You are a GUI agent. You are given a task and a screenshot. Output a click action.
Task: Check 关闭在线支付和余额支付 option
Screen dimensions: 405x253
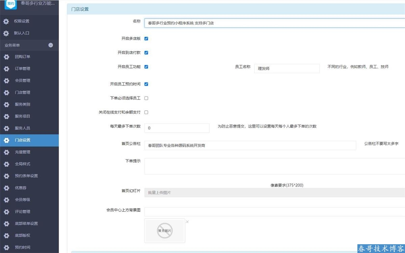coord(146,112)
